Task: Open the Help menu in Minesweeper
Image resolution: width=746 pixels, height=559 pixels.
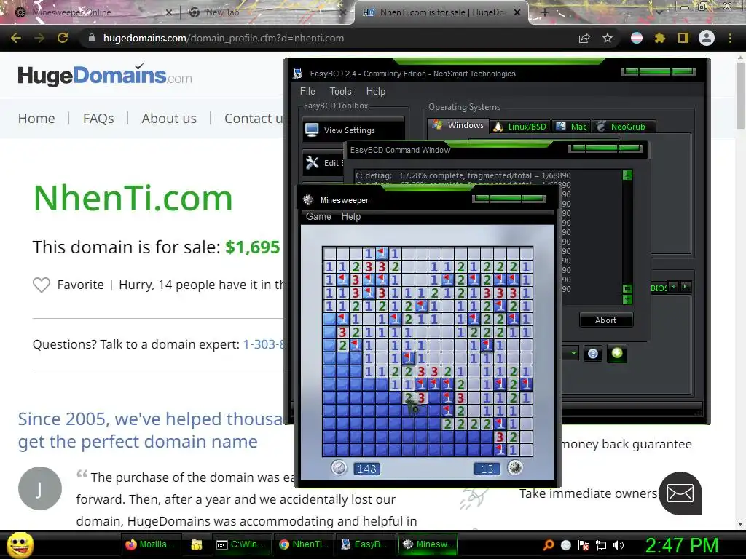Action: (351, 217)
